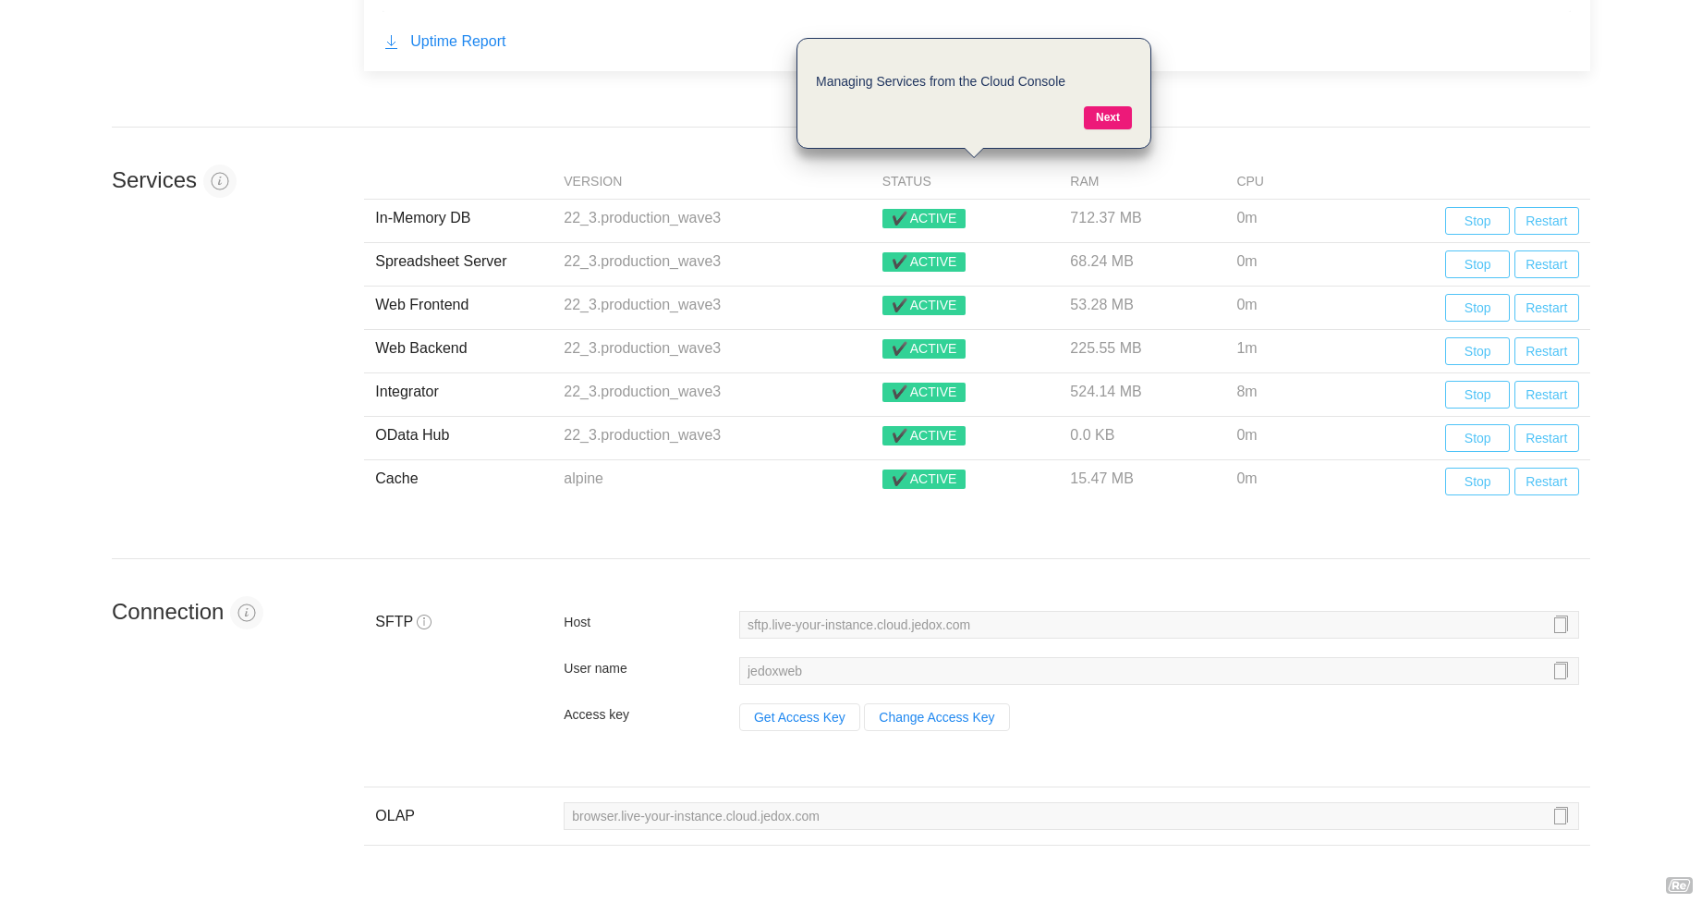
Task: Stop the In-Memory DB service
Action: coord(1477,221)
